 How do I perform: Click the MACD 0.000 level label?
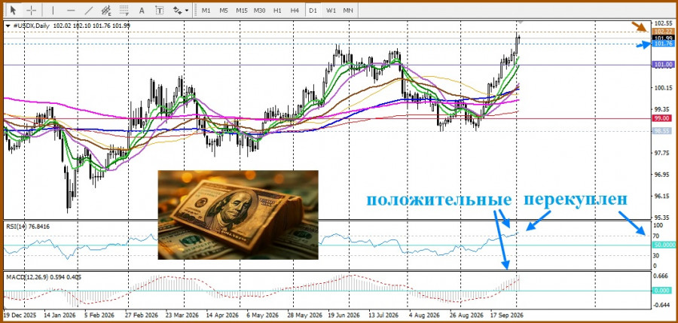click(662, 291)
